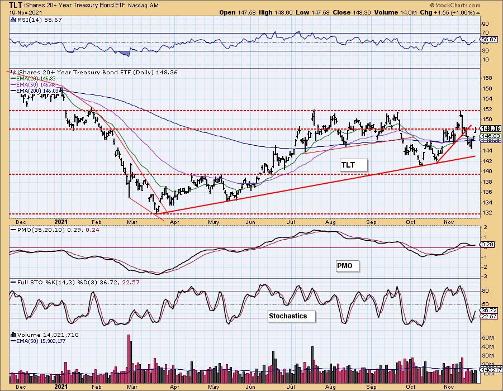
Task: Click the 146.83 EMA tag on right axis
Action: [491, 136]
